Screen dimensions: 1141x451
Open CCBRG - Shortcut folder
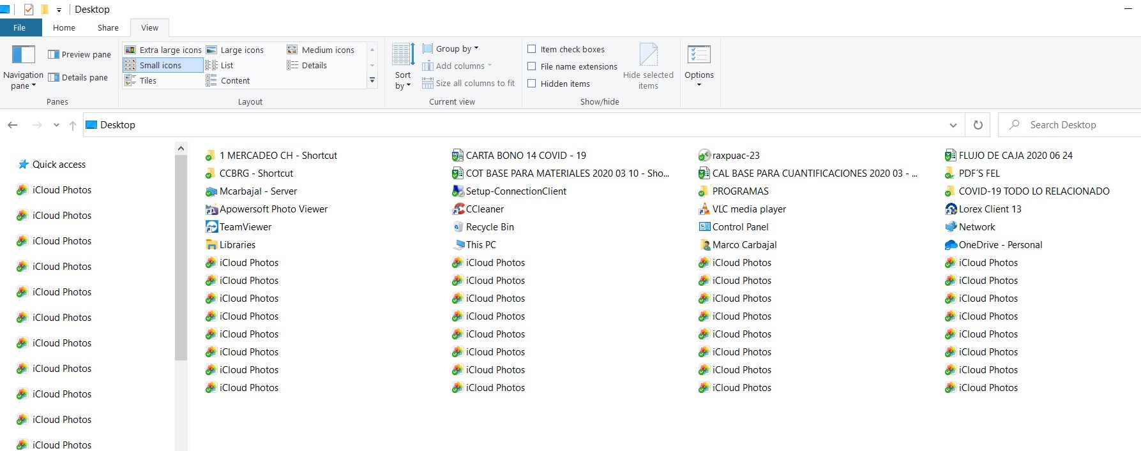(249, 173)
